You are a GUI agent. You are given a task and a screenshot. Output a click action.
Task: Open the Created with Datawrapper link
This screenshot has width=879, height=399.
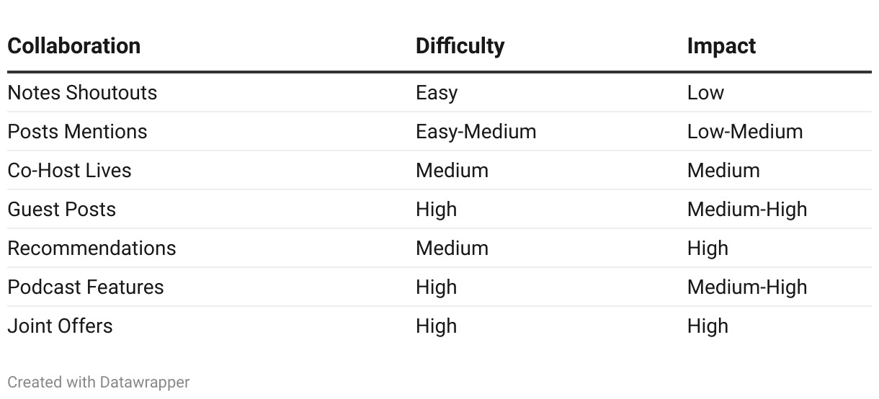click(99, 382)
